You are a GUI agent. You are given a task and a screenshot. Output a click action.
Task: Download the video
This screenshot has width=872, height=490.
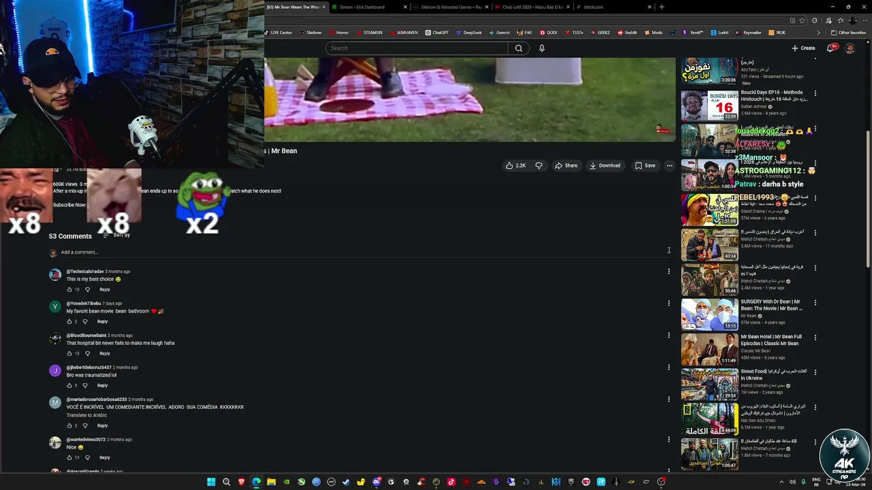click(605, 165)
